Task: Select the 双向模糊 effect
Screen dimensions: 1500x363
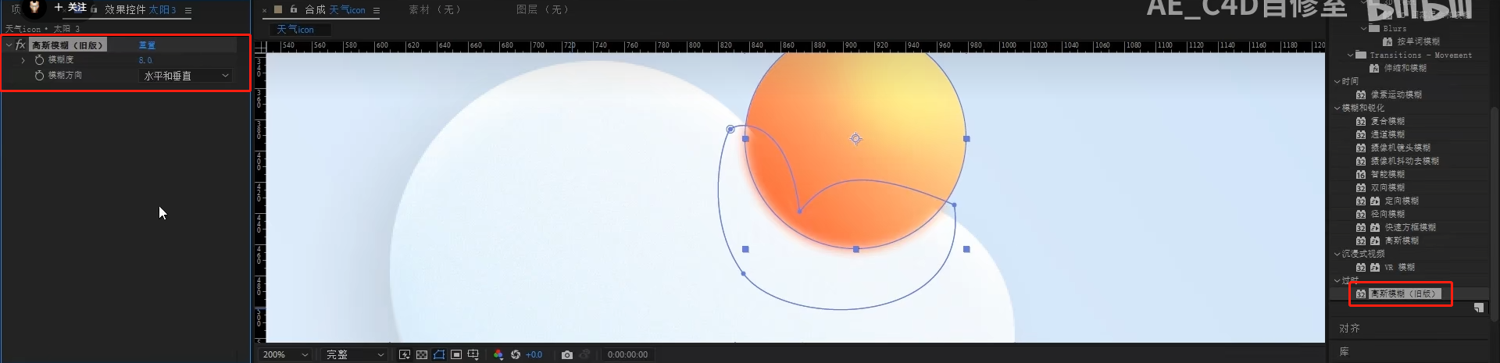Action: coord(1387,187)
